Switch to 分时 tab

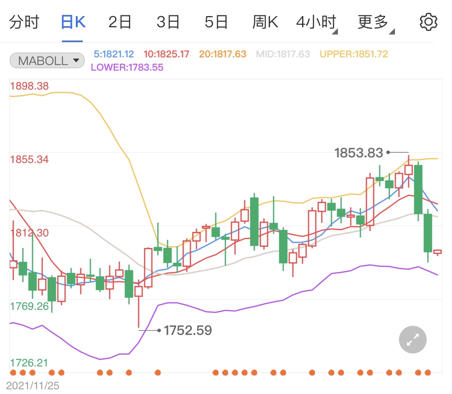coord(24,22)
